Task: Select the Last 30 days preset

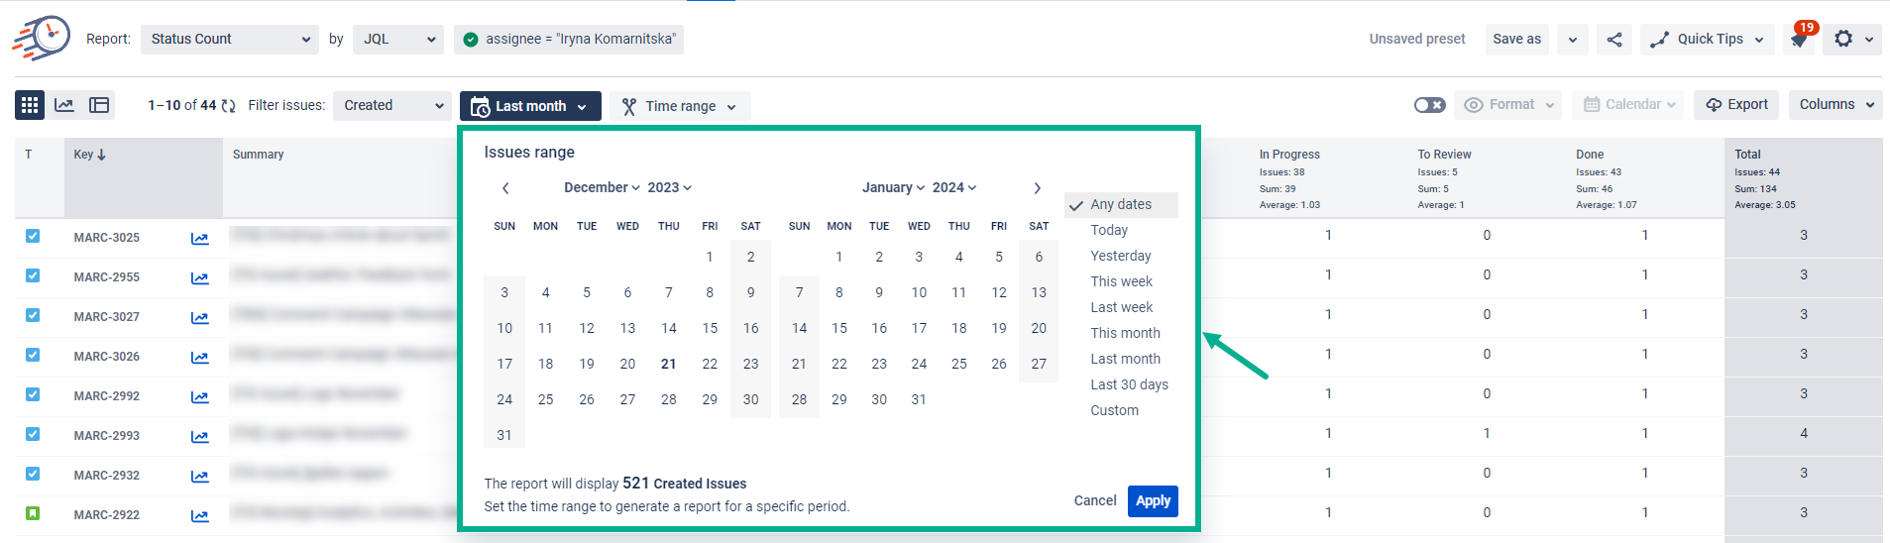Action: point(1129,384)
